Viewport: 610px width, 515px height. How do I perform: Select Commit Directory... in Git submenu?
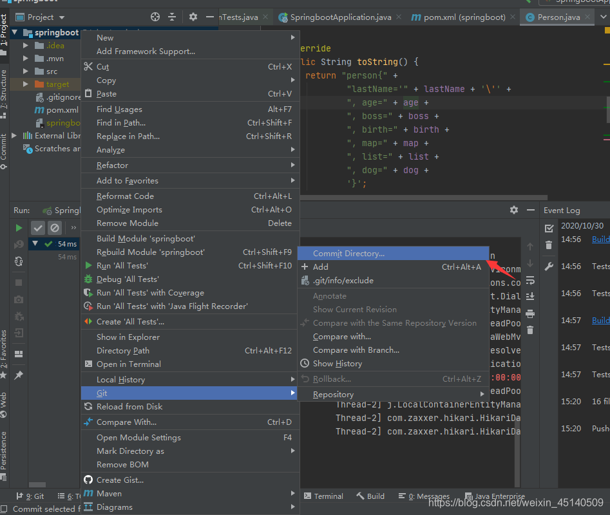(x=393, y=254)
